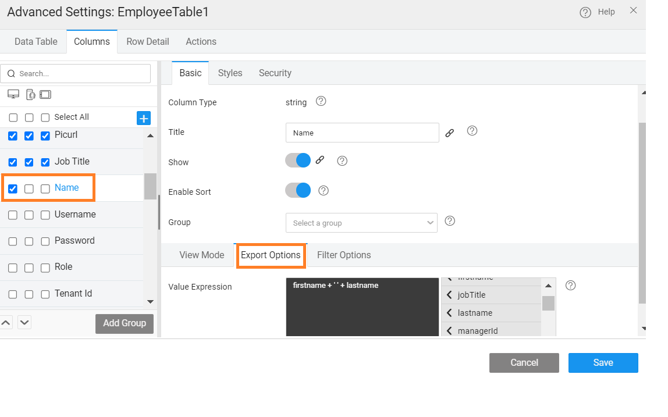Open the Filter Options tab
This screenshot has height=417, width=668.
click(x=344, y=255)
